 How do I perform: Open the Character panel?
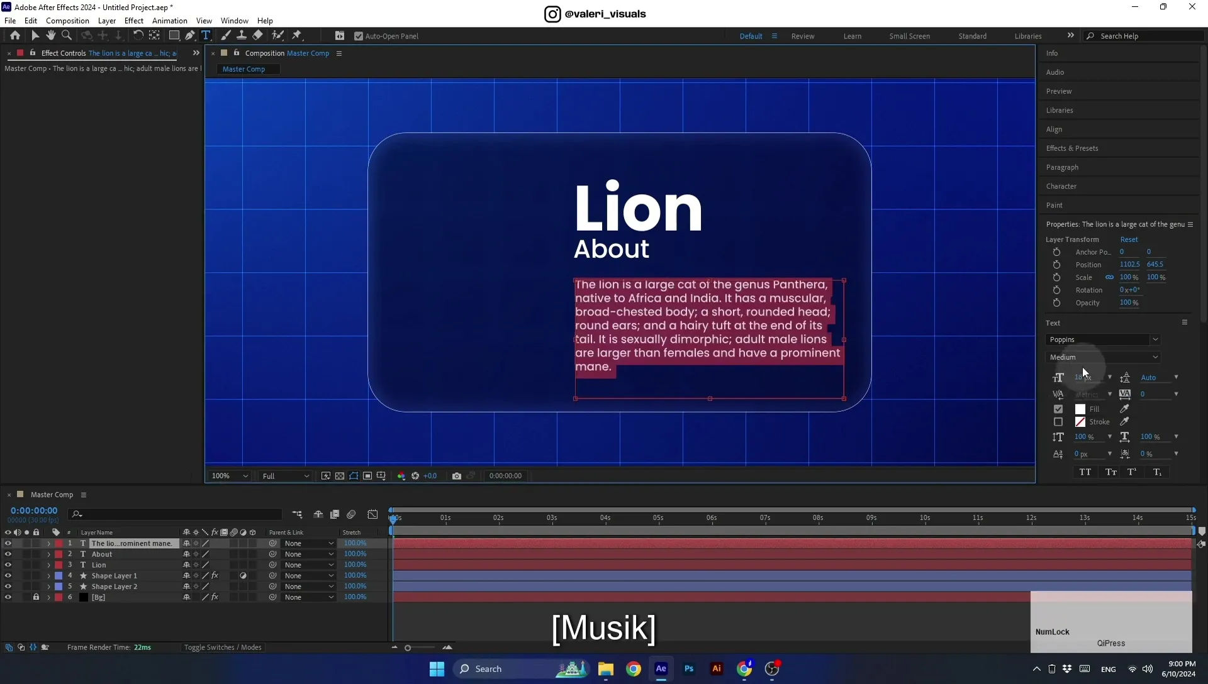coord(1061,186)
